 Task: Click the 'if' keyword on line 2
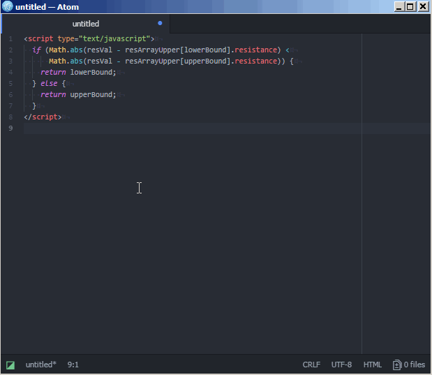click(37, 50)
